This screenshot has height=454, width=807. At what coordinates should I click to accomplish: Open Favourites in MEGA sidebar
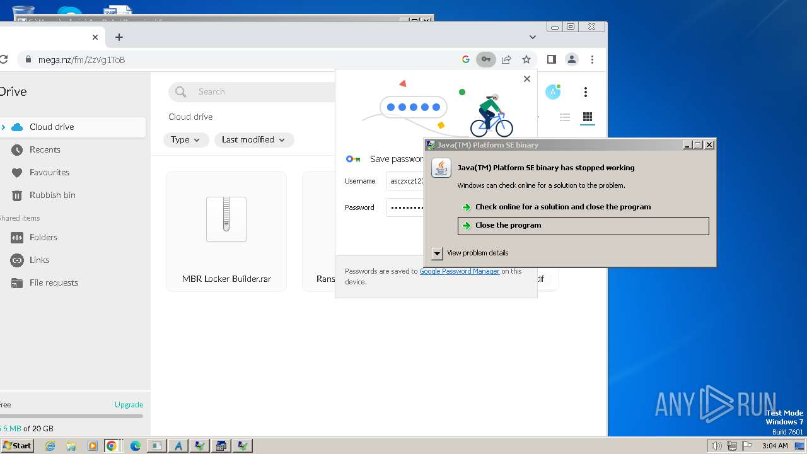pyautogui.click(x=49, y=172)
